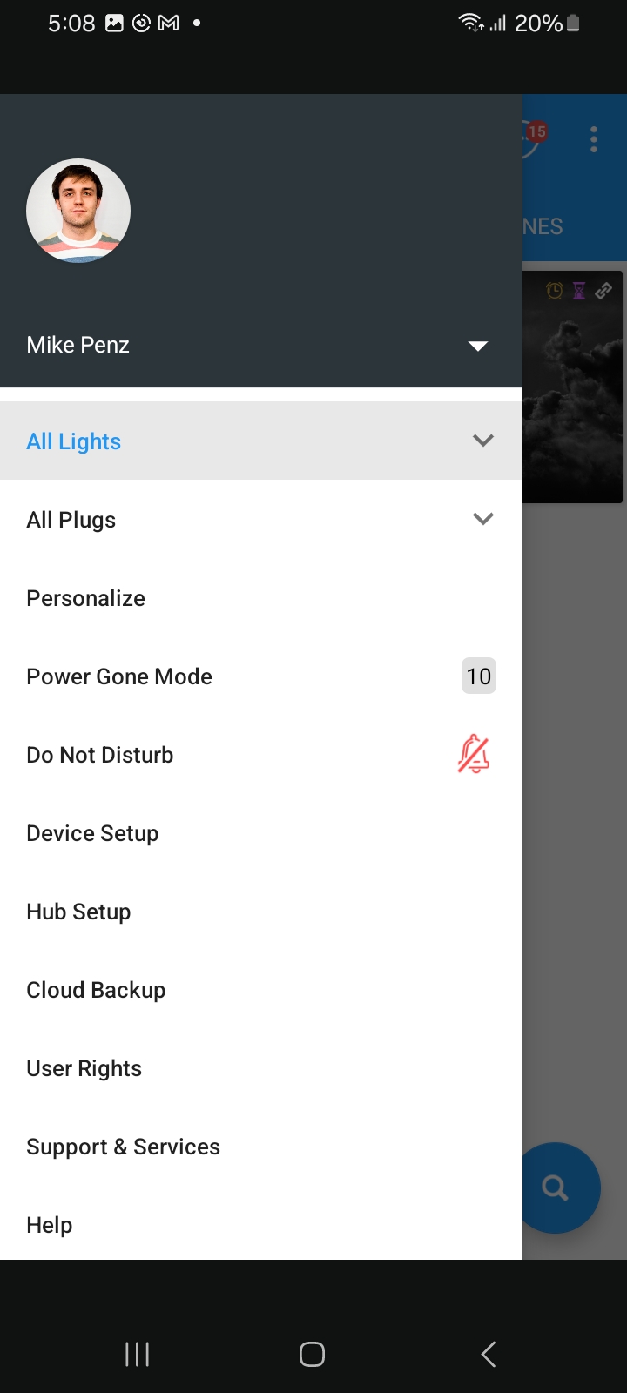This screenshot has width=627, height=1393.
Task: Tap the notification badge showing 15
Action: pos(536,132)
